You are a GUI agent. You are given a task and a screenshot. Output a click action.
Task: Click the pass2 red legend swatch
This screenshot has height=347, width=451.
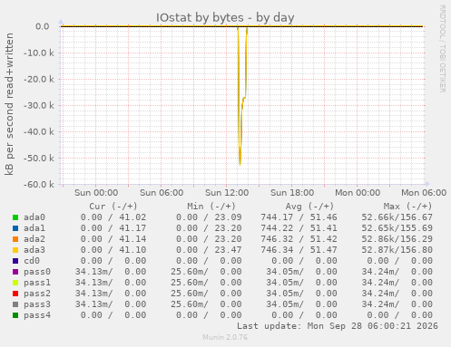(x=15, y=294)
